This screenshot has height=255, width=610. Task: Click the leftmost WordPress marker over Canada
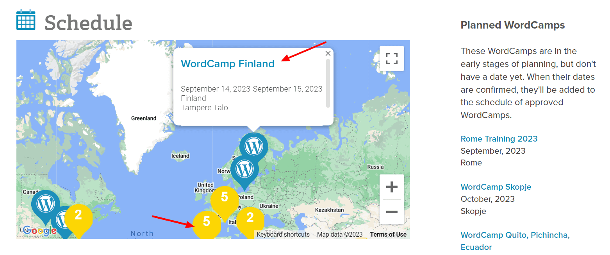point(45,204)
